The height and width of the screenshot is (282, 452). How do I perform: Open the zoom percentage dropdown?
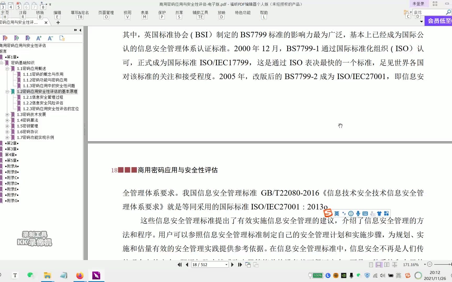[425, 265]
